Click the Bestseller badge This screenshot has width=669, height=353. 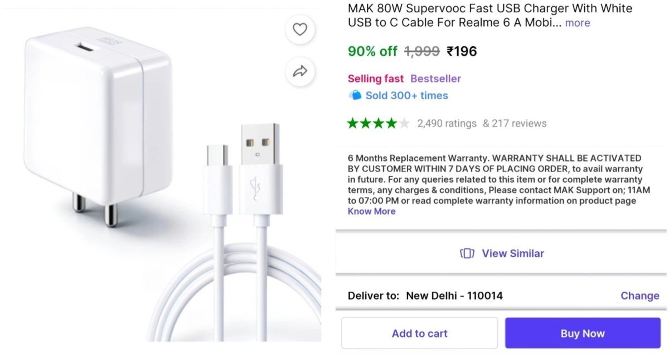pos(435,79)
